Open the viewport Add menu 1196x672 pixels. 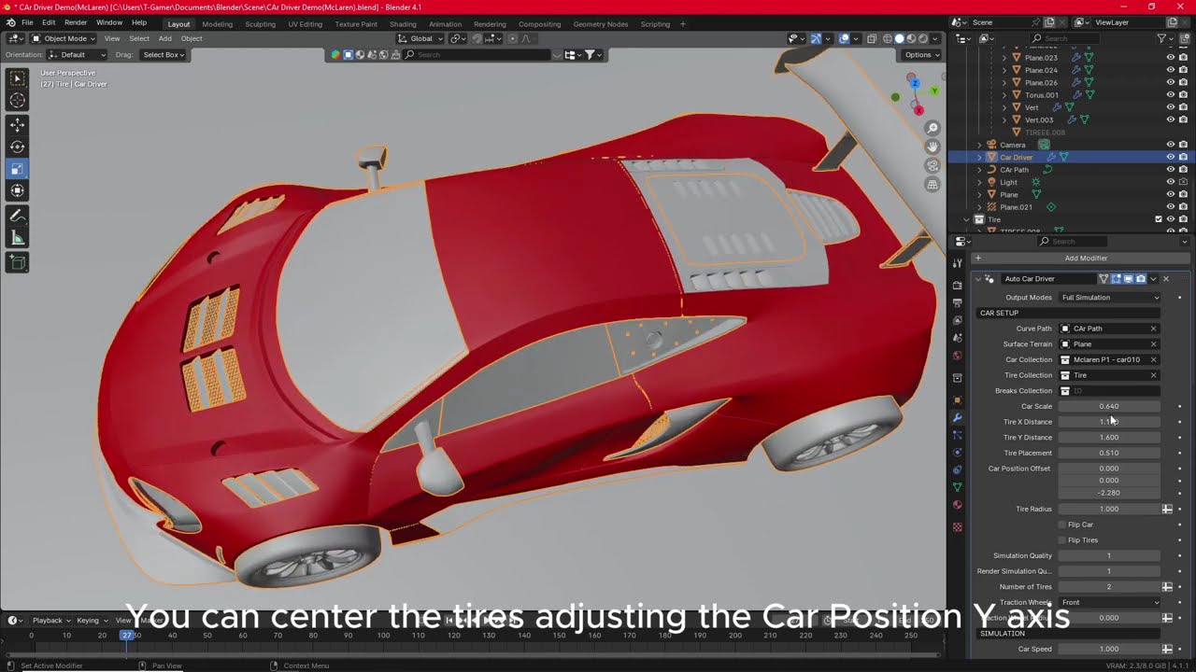pyautogui.click(x=164, y=38)
